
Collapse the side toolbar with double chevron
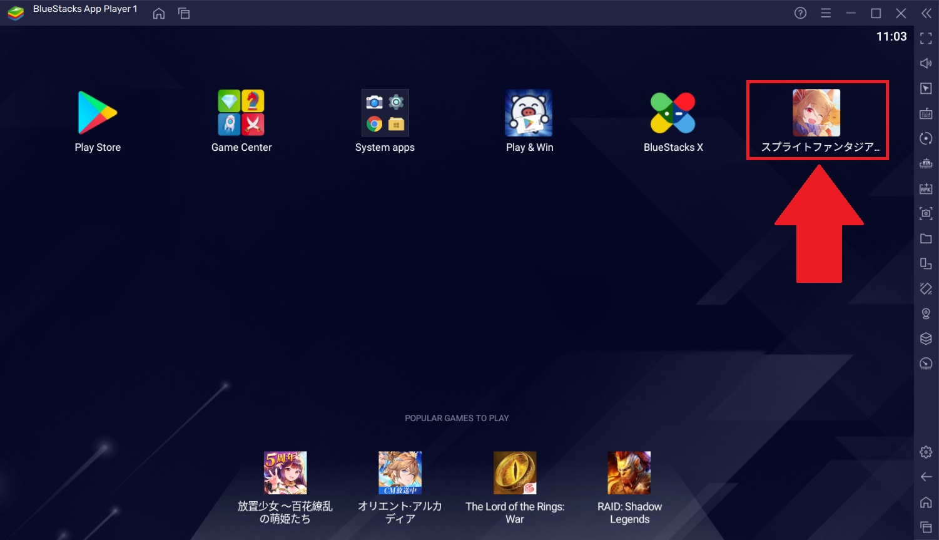pos(926,13)
